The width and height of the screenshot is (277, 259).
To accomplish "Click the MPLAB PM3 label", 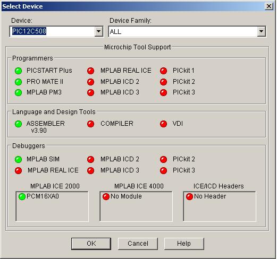I will pos(44,92).
